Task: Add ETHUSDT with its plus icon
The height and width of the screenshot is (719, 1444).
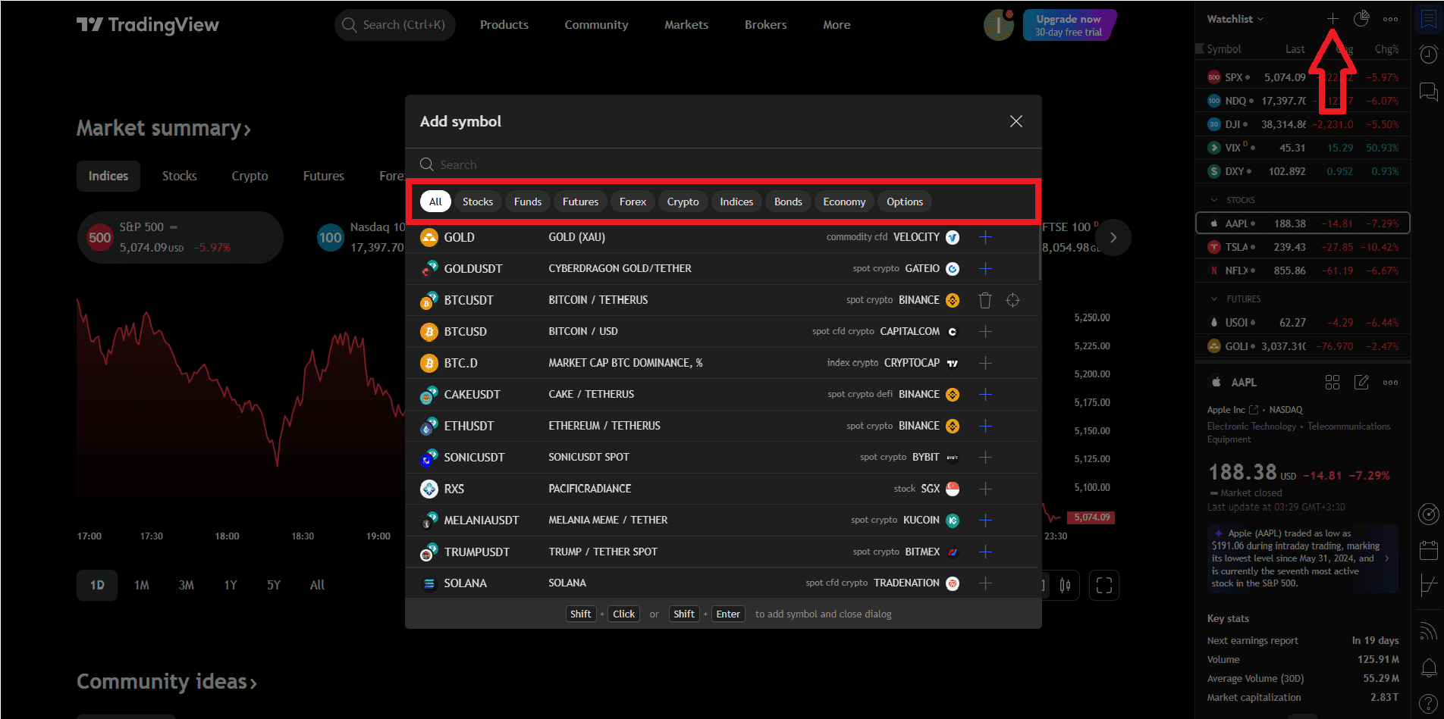Action: coord(985,426)
